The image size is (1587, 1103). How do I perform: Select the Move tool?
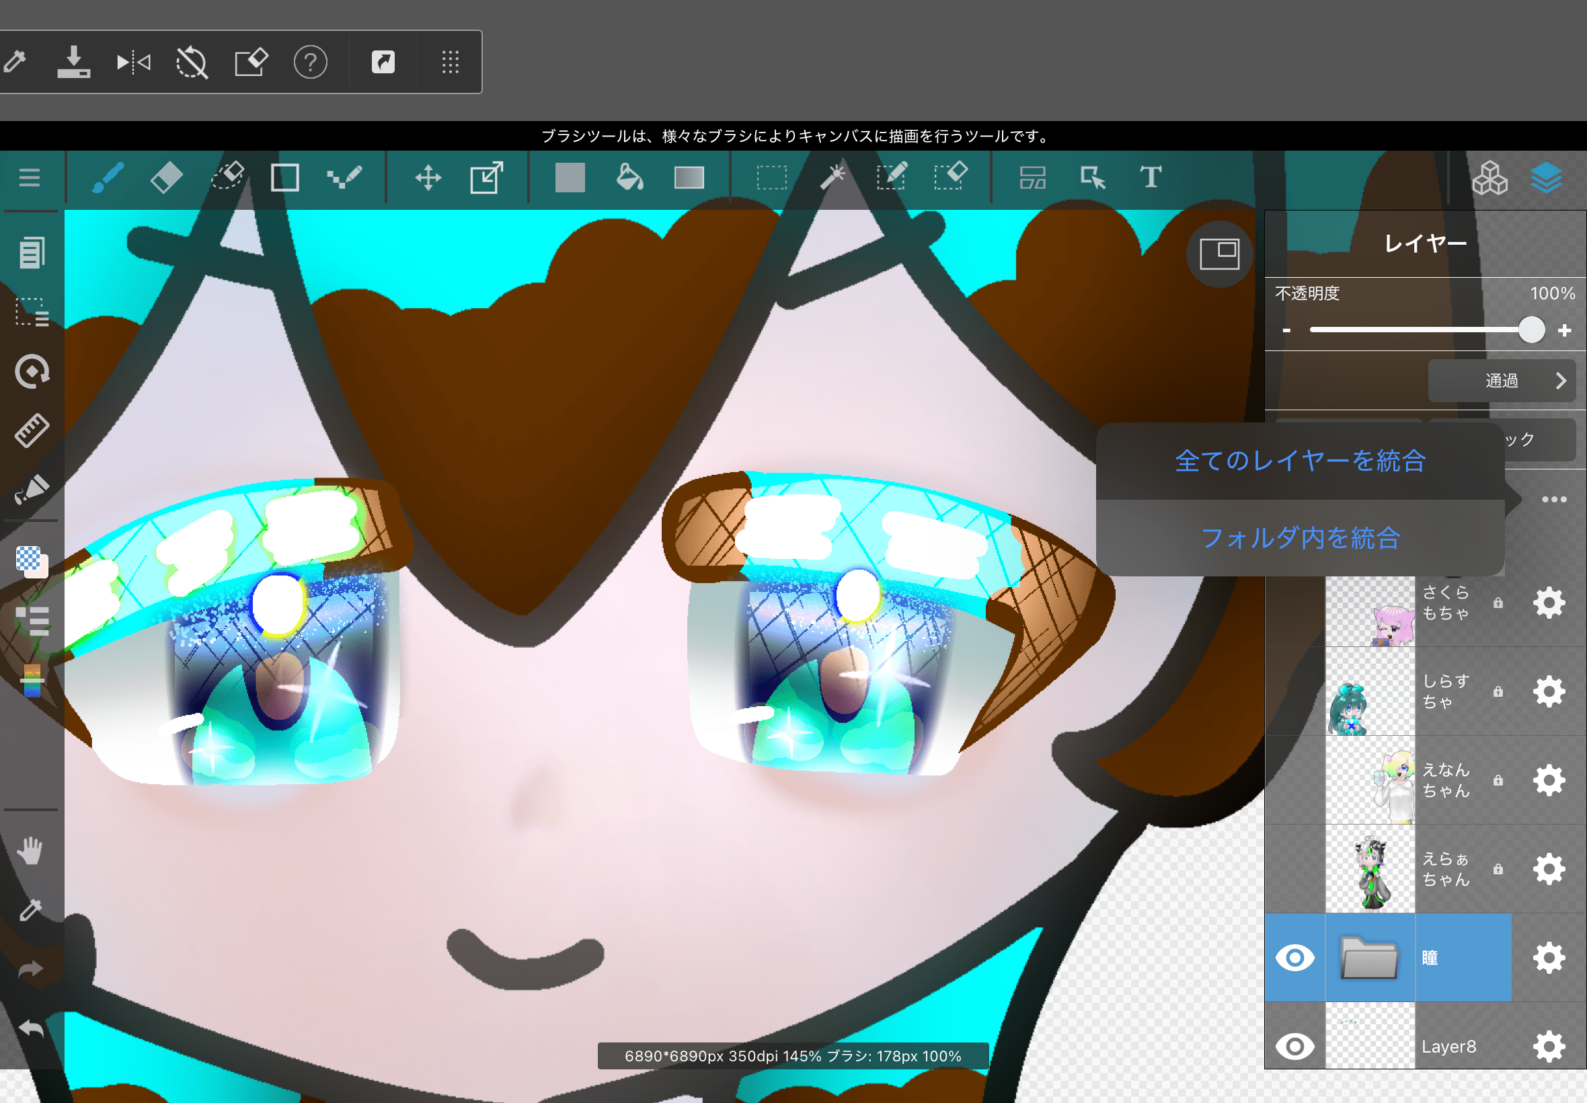coord(428,178)
